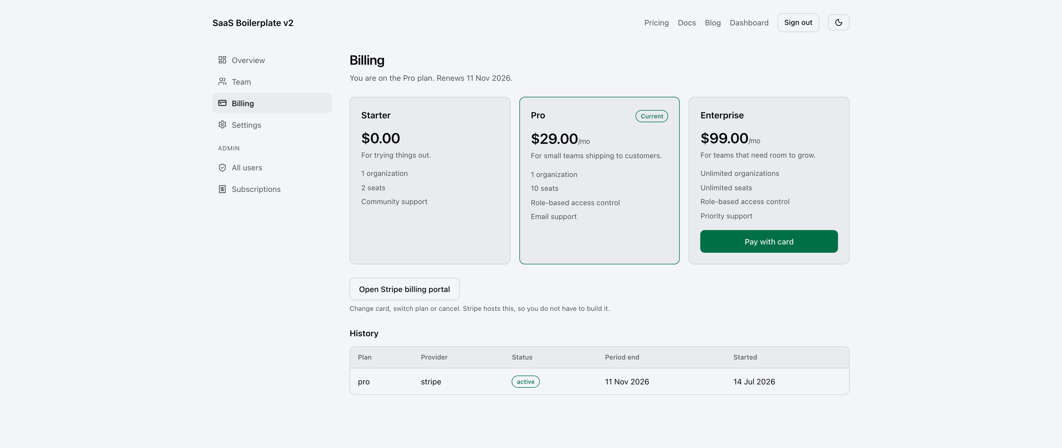Viewport: 1062px width, 448px height.
Task: Open All users admin page
Action: tap(272, 167)
